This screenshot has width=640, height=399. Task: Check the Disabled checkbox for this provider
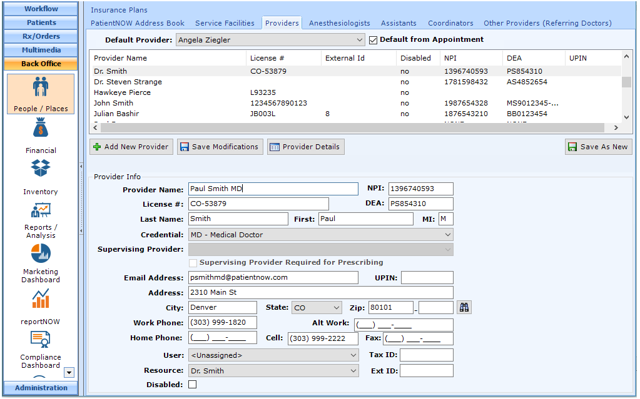coord(193,385)
